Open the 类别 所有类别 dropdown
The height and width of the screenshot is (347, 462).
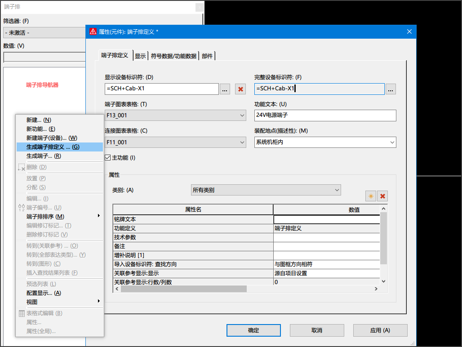click(337, 190)
